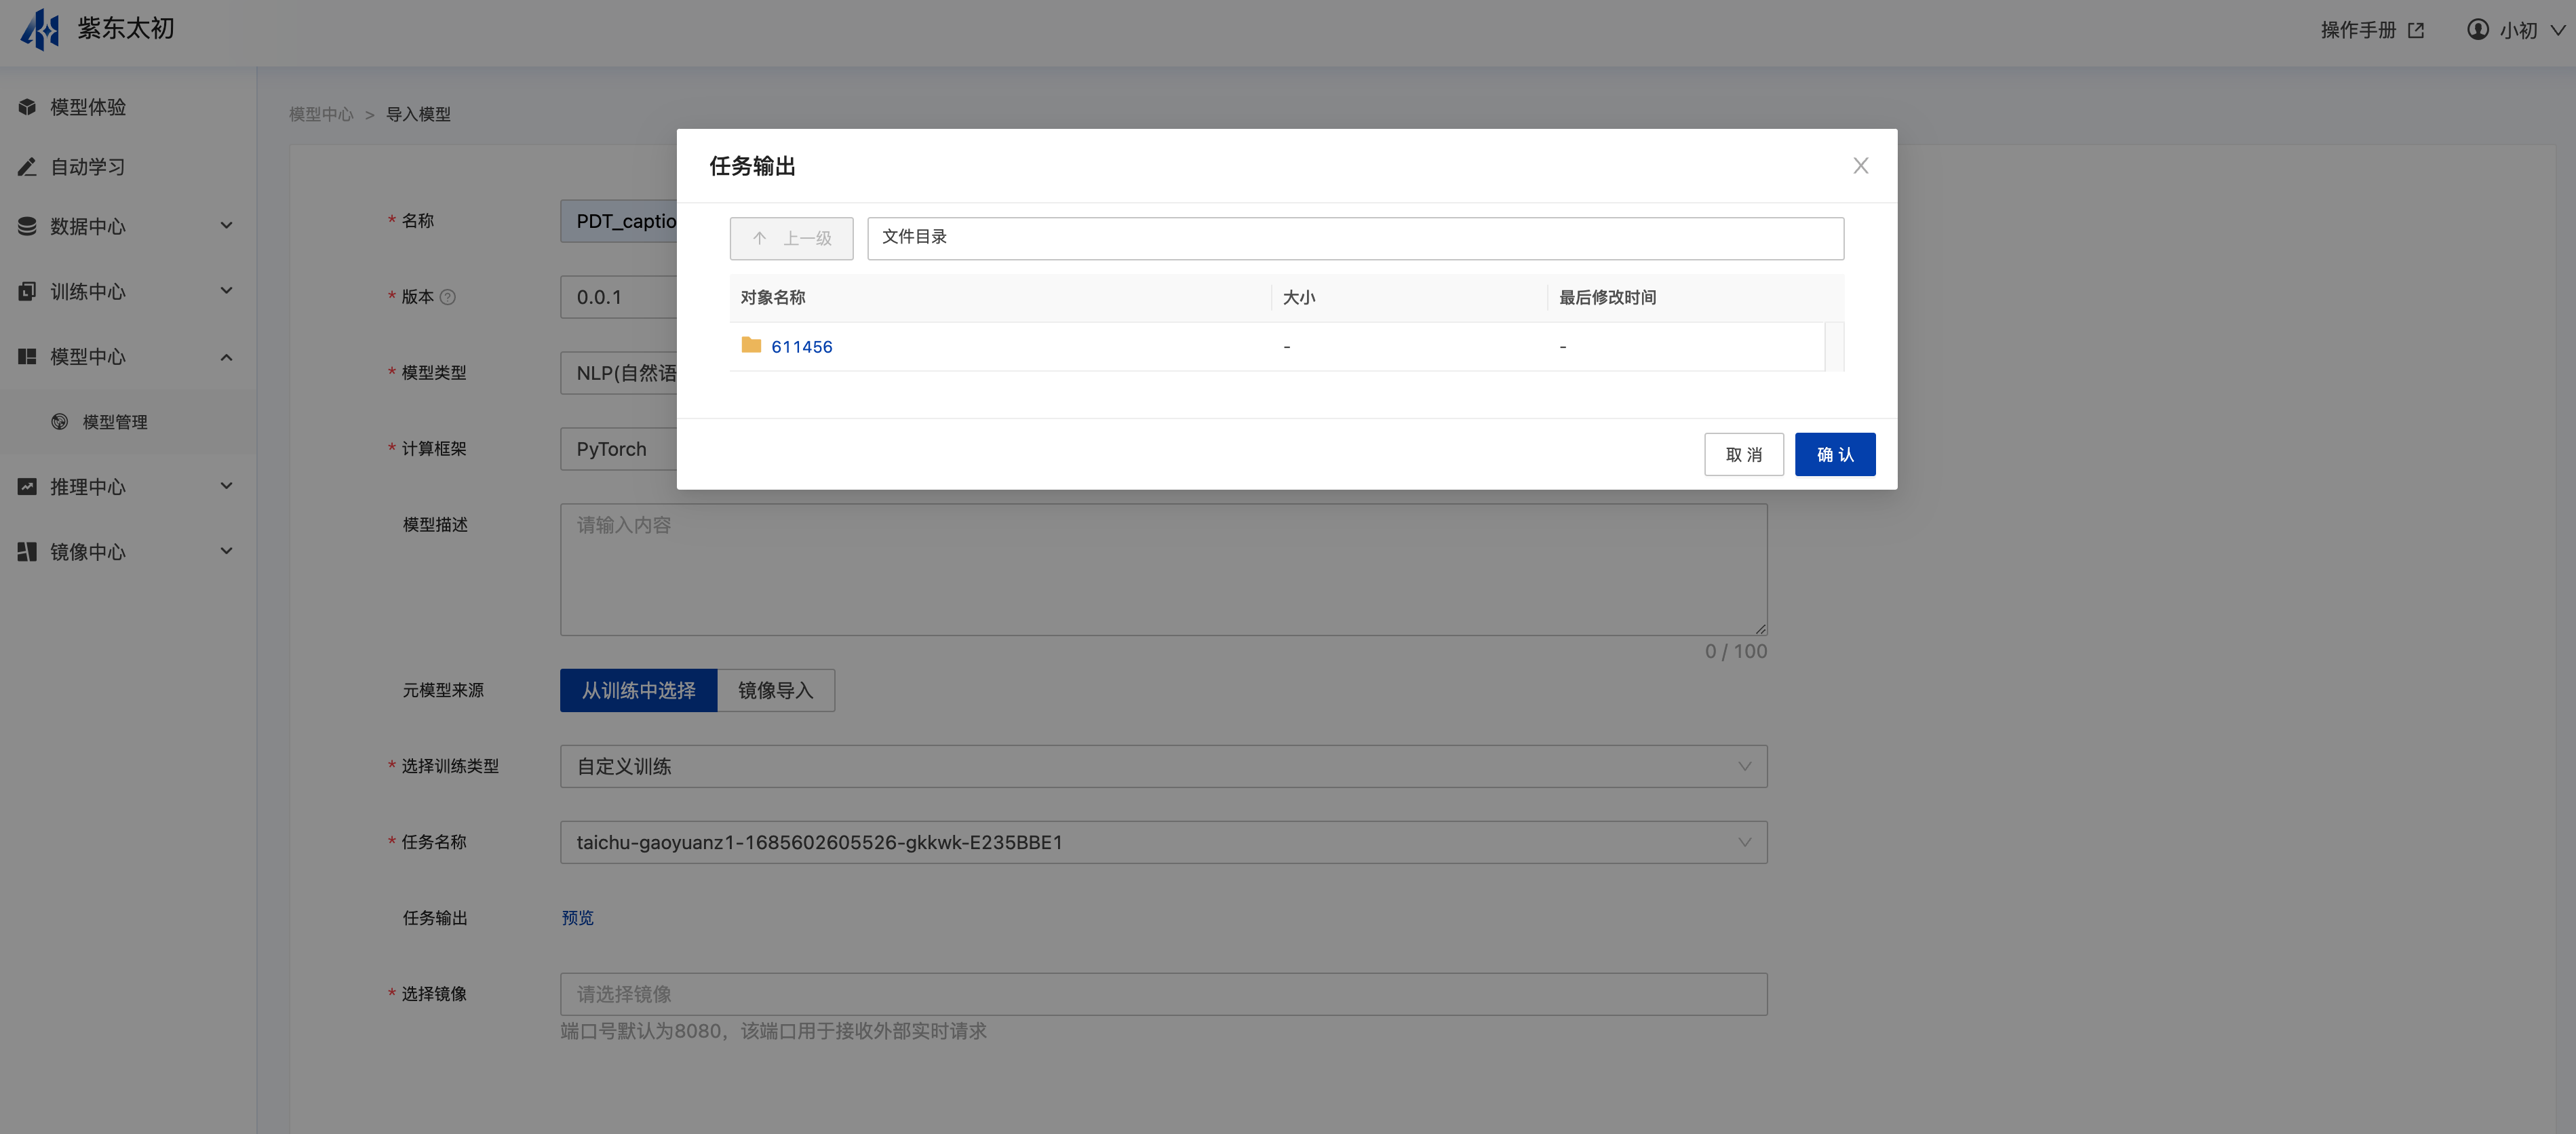
Task: Open the 任务名称 dropdown
Action: pyautogui.click(x=1164, y=842)
